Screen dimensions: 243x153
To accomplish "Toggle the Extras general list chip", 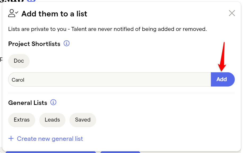I will tap(22, 120).
